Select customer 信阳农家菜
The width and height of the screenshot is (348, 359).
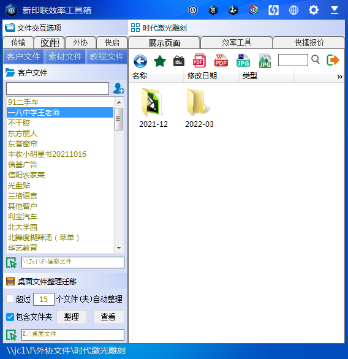click(60, 175)
